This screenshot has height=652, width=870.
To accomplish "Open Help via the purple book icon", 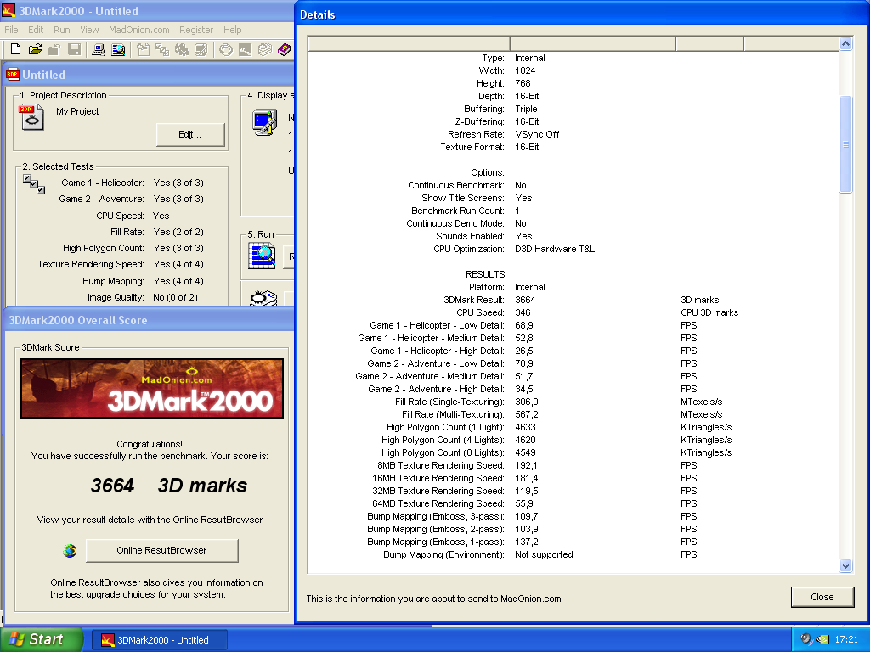I will [x=284, y=50].
